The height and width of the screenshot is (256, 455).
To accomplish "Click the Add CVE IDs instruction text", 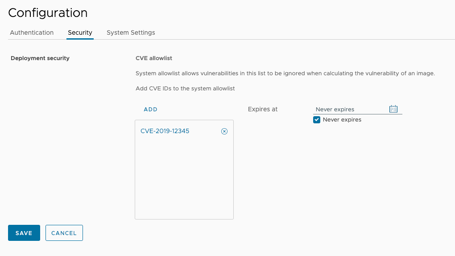I will click(185, 89).
